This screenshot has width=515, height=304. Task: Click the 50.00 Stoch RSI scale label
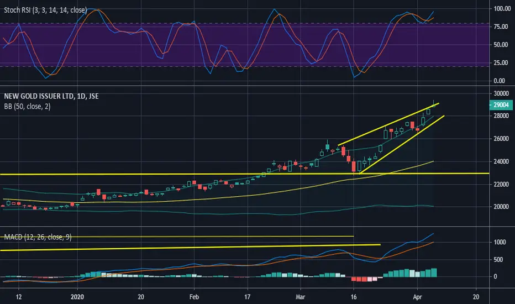[501, 45]
